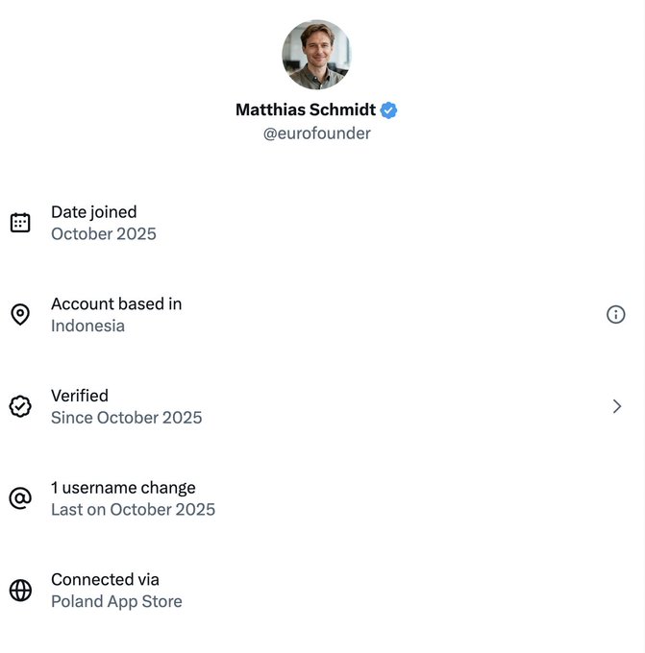Screen dimensions: 645x653
Task: Click the verified seal icon in the list
Action: pyautogui.click(x=20, y=406)
